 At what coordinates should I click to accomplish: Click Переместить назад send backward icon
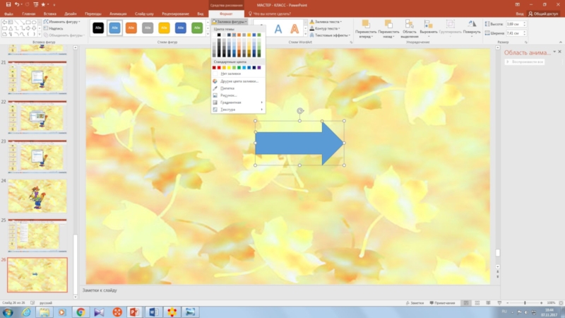(388, 25)
